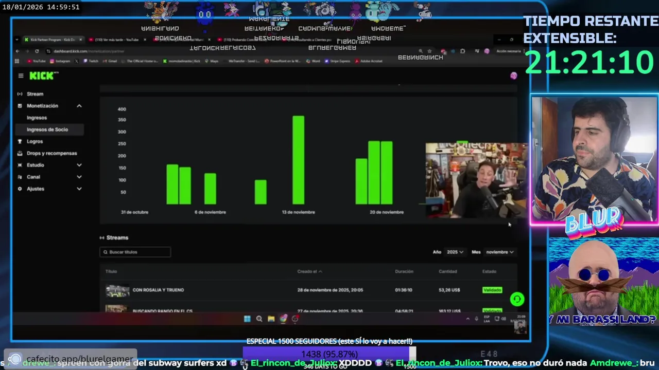Click the Título column header

click(x=111, y=271)
